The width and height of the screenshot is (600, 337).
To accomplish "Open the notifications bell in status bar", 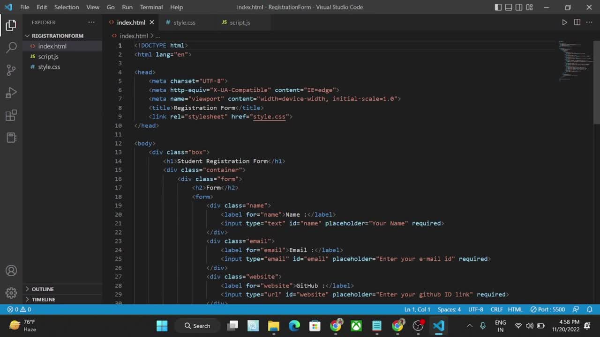I will tap(590, 309).
